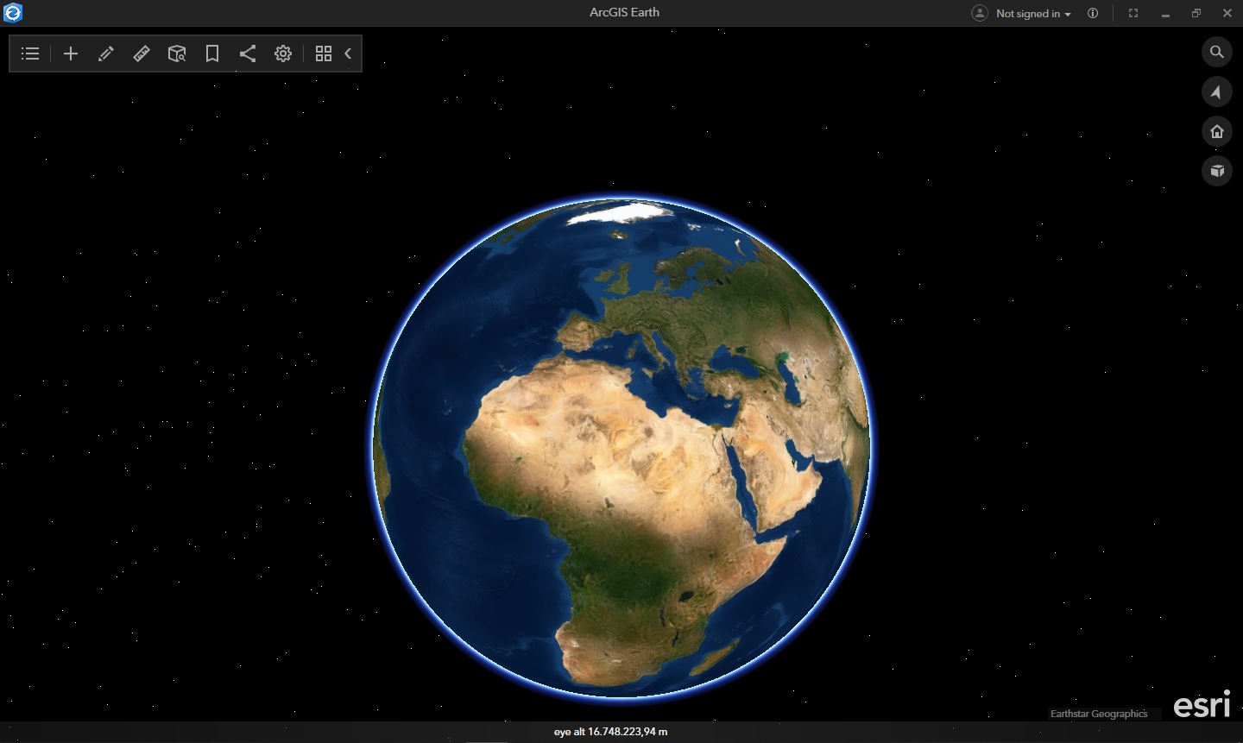This screenshot has height=743, width=1243.
Task: Open the Bookmarks panel
Action: [x=212, y=54]
